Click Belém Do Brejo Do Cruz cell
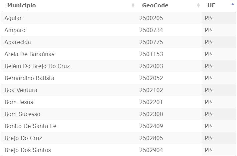 (37, 66)
